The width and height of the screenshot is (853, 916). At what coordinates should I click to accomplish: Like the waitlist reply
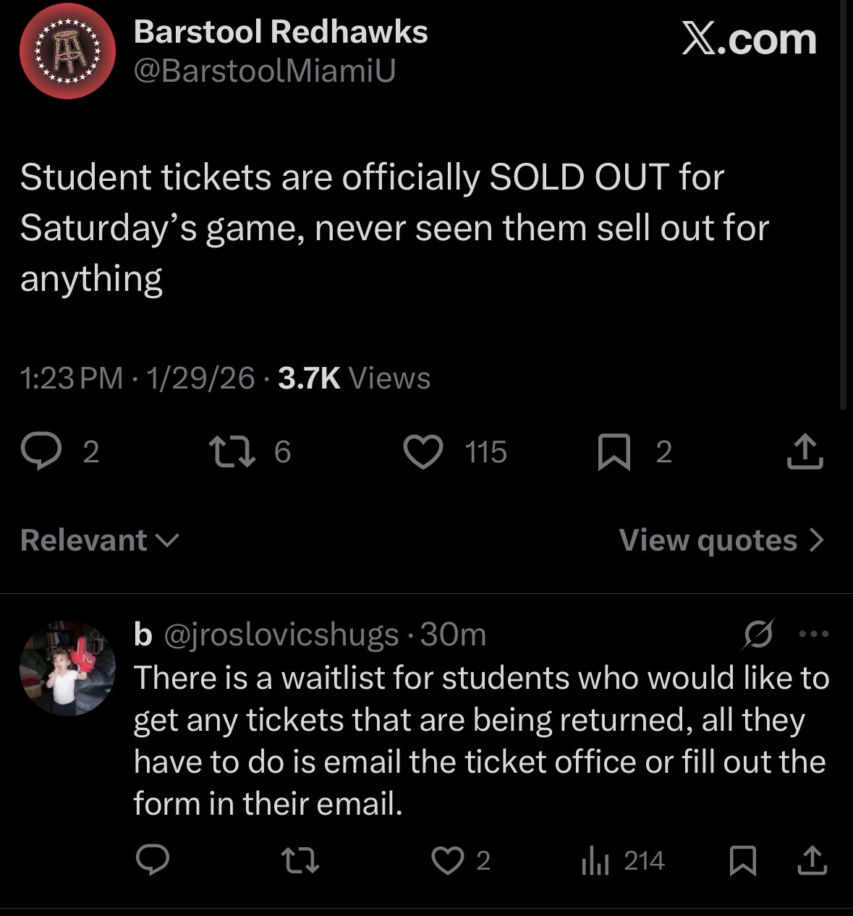(448, 860)
